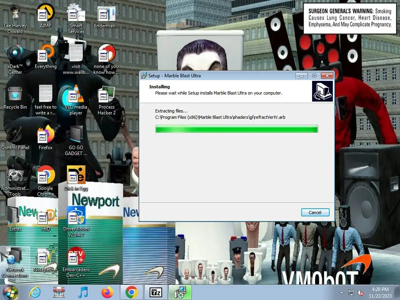Select the Enderman desktop shortcut

[106, 16]
